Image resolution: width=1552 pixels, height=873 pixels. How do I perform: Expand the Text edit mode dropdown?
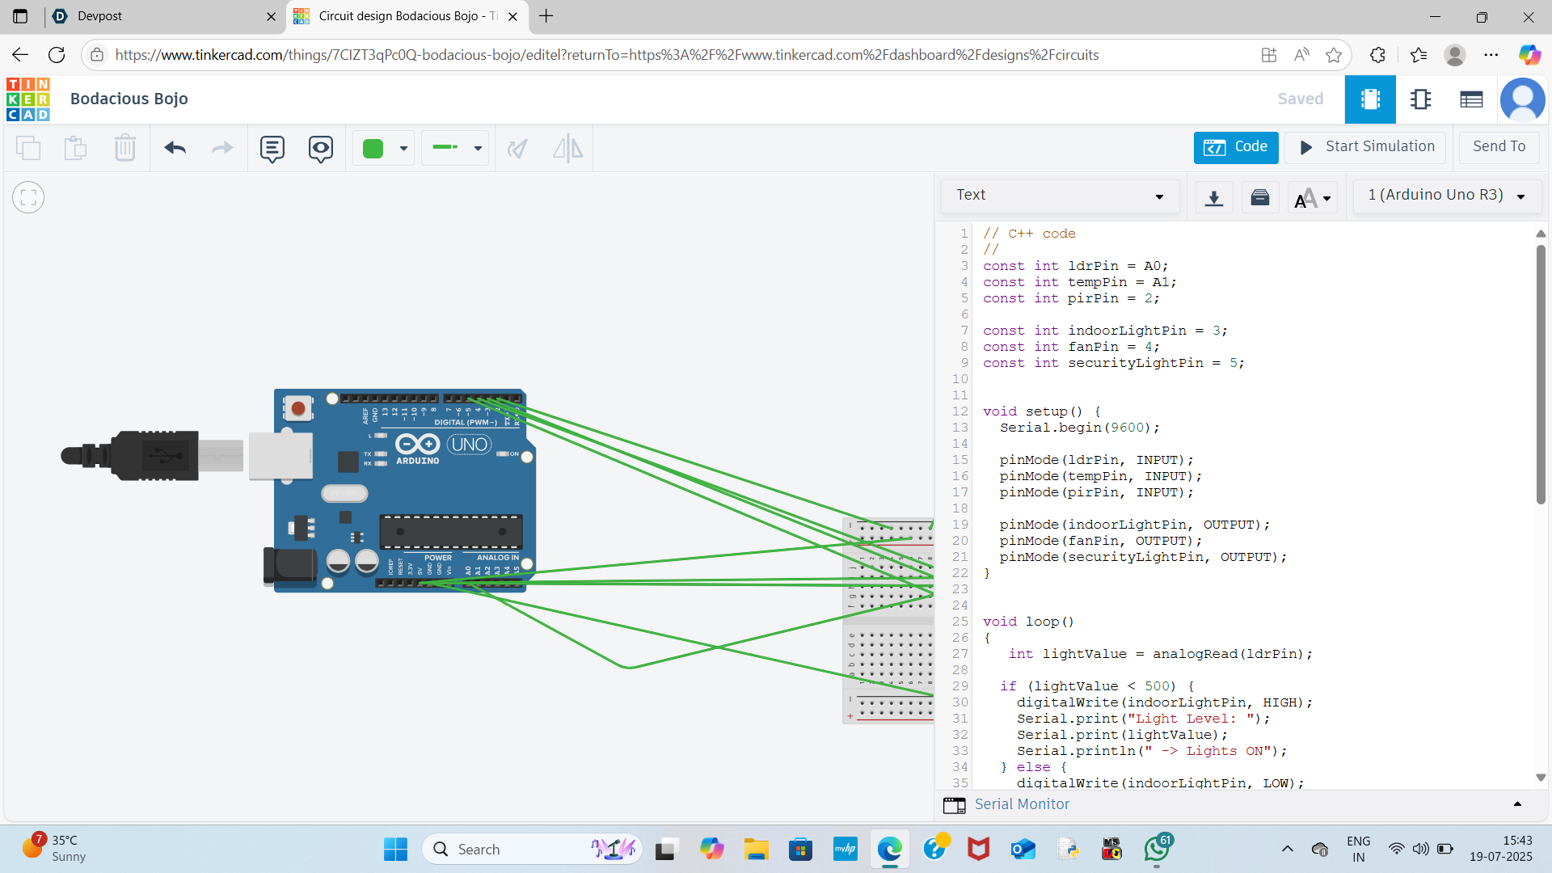click(1060, 196)
